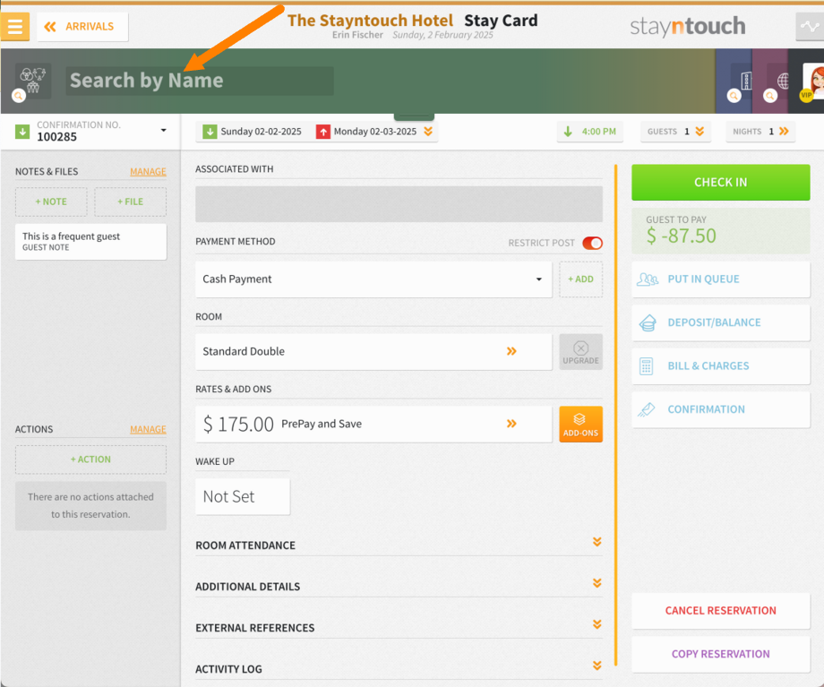This screenshot has width=824, height=687.
Task: Click the green arrival status icon by confirmation
Action: click(22, 132)
